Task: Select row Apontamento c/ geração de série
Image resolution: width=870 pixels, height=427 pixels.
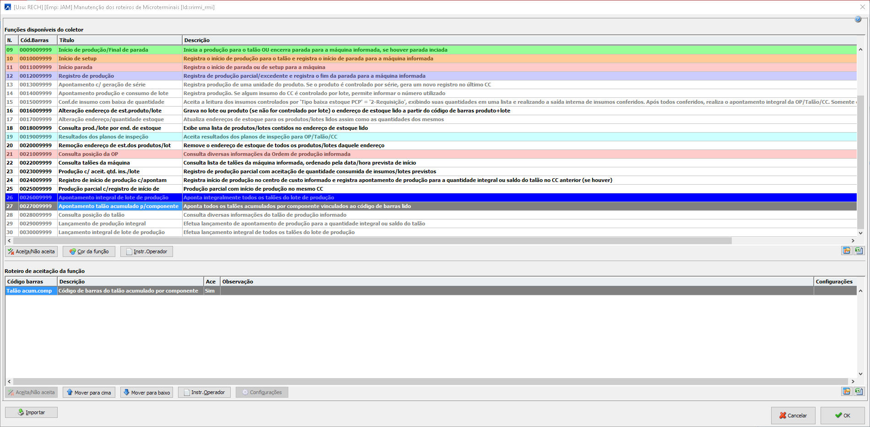Action: [431, 85]
